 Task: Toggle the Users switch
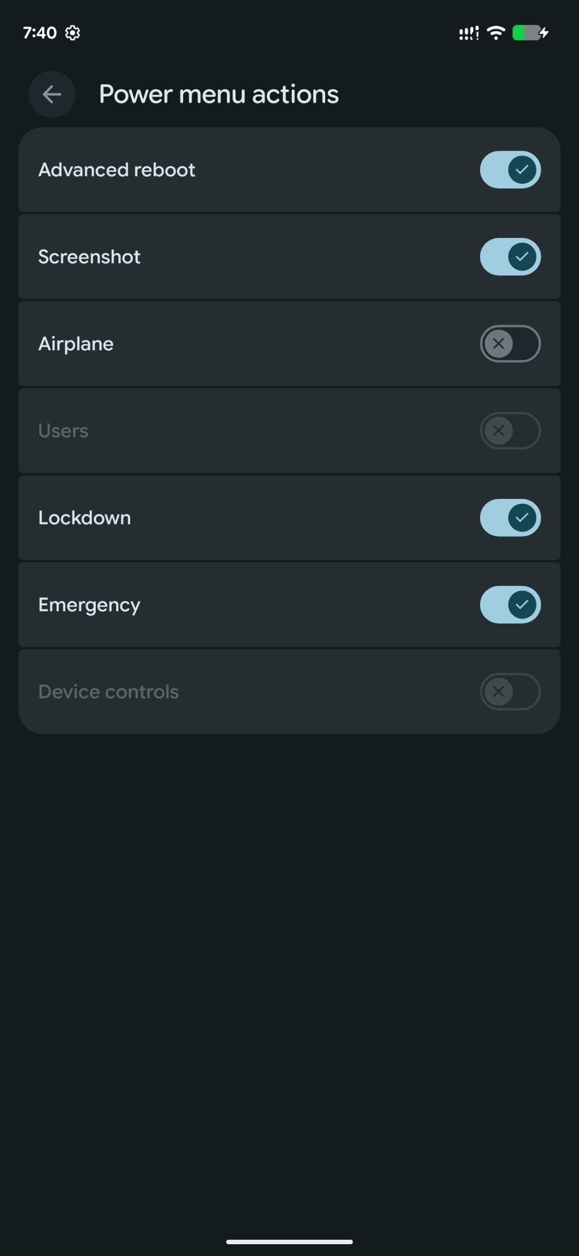pyautogui.click(x=510, y=430)
